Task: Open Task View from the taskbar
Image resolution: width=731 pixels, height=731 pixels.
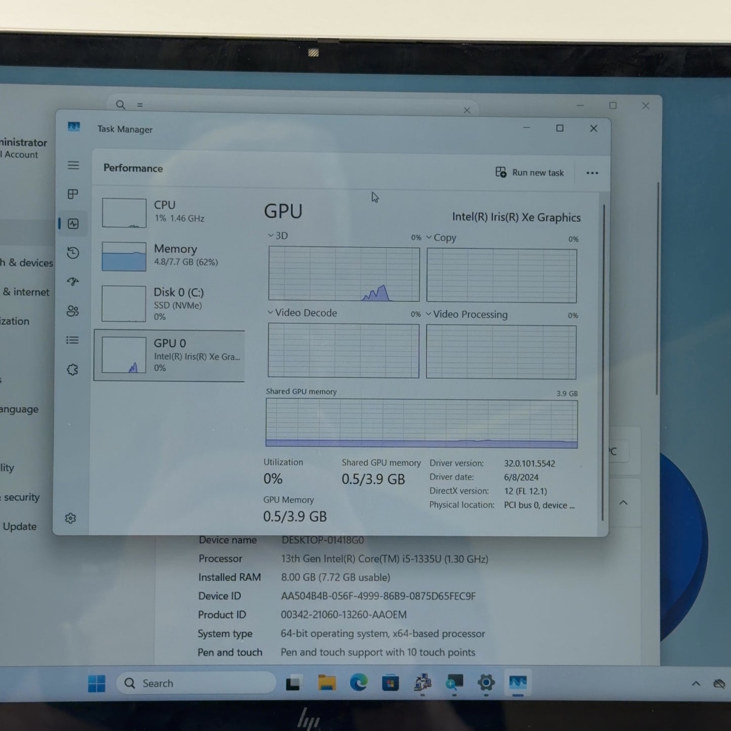Action: tap(293, 683)
